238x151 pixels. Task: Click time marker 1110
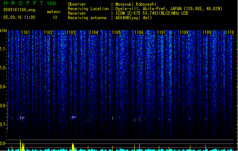point(230,32)
